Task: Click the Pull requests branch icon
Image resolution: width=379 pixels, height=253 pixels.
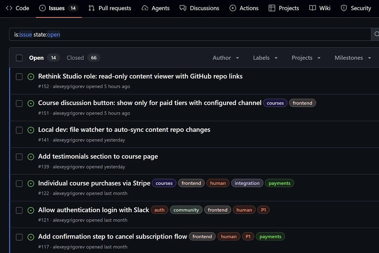Action: tap(92, 8)
